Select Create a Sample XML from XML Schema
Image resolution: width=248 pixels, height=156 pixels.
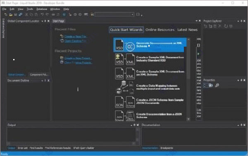tap(150, 73)
